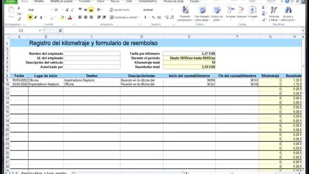Click the Fill (Rellenar) icon under AutoSum

pyautogui.click(x=264, y=14)
